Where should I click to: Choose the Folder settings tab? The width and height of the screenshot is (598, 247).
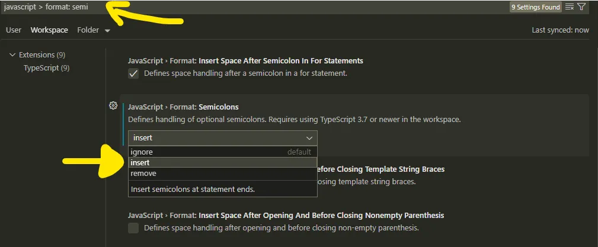coord(88,30)
